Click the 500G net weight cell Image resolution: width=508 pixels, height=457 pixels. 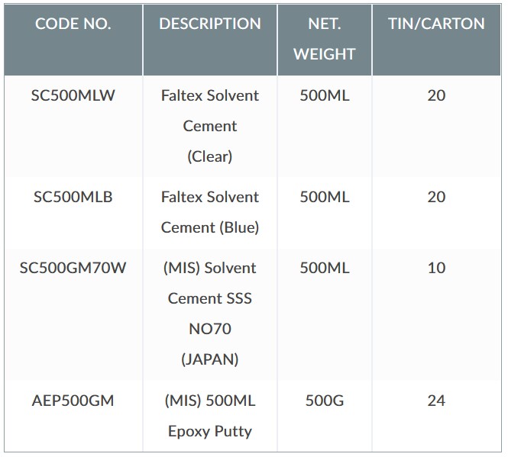(x=325, y=401)
